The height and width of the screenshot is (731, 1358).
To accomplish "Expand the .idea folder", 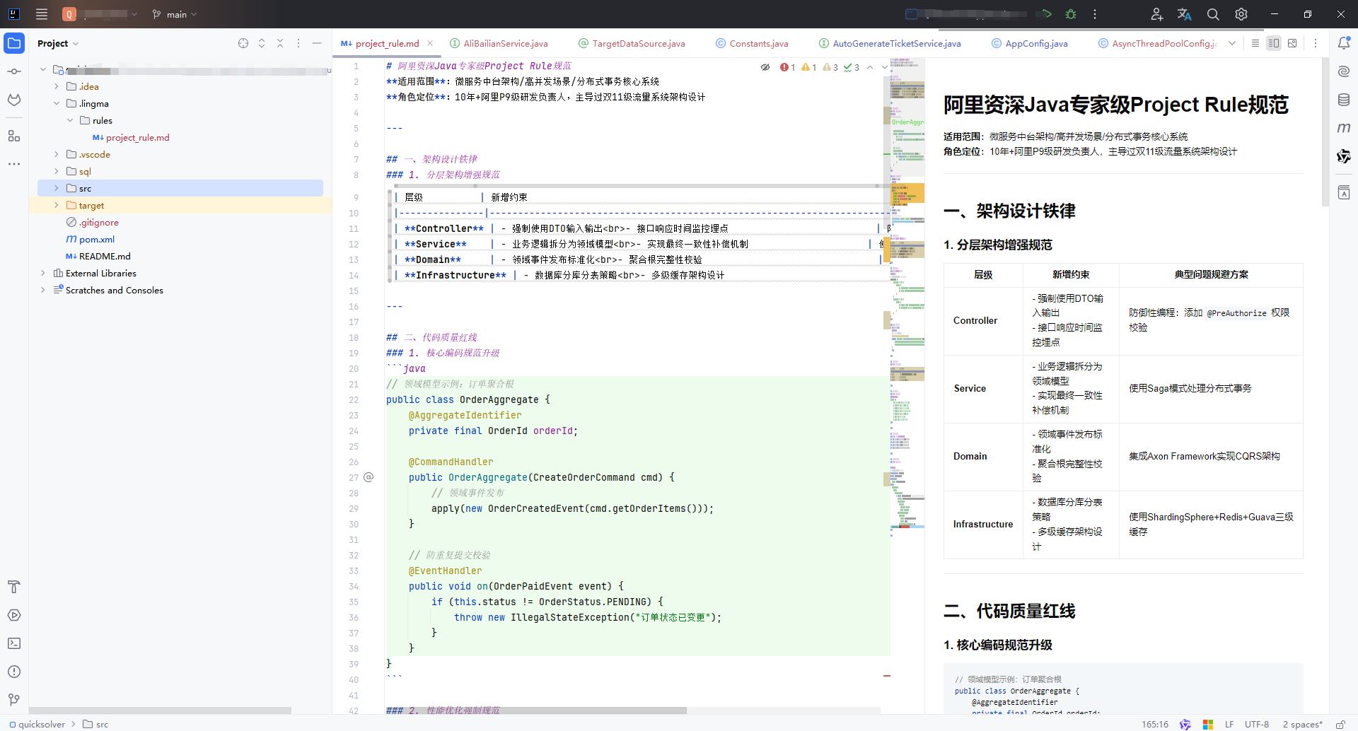I will pos(57,86).
